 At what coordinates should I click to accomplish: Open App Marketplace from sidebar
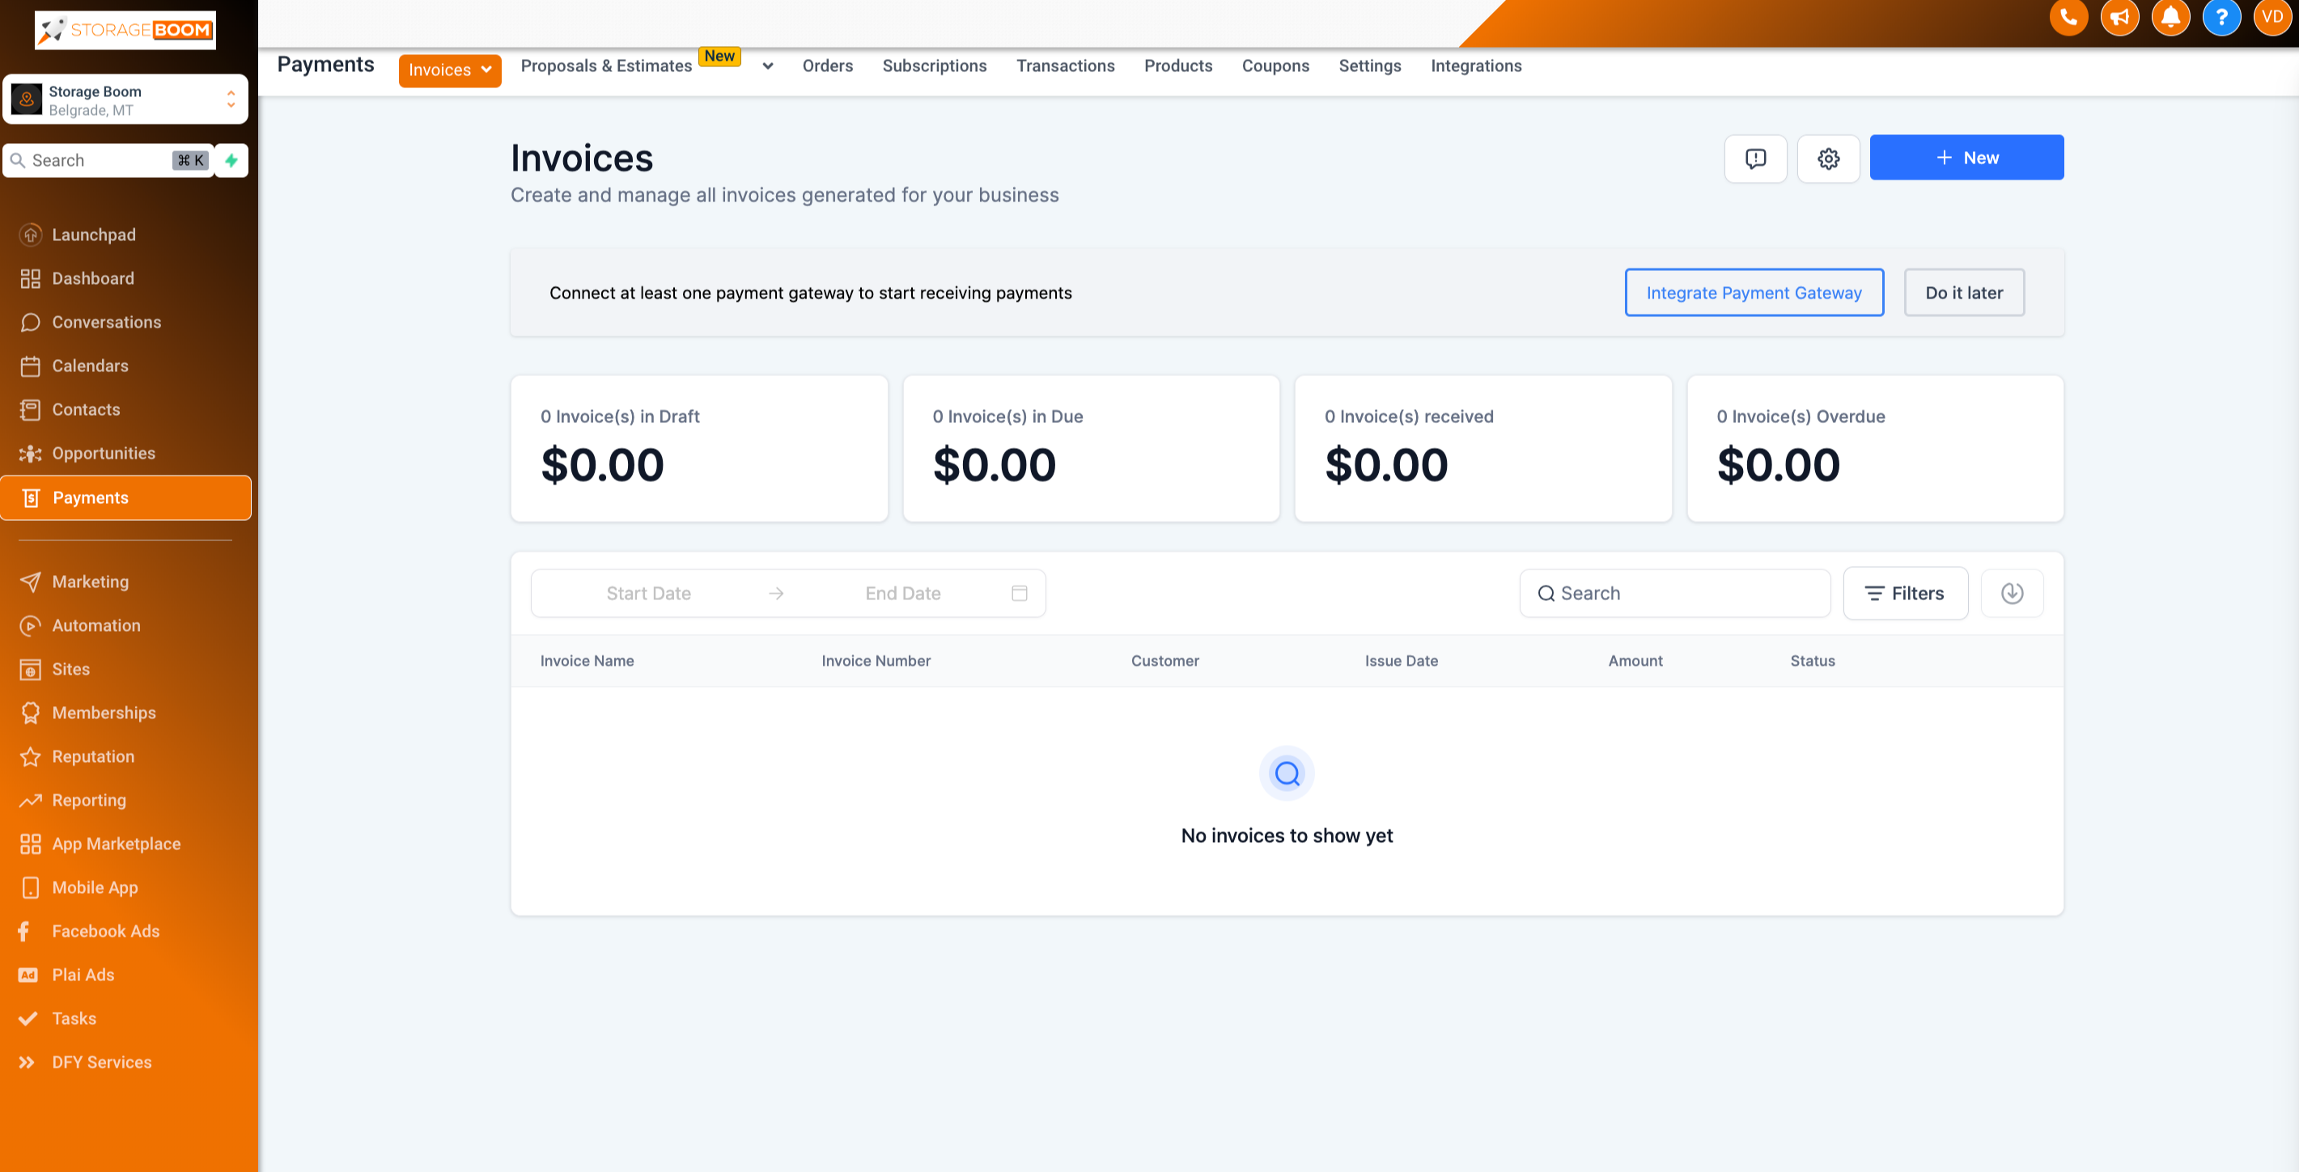click(x=115, y=843)
